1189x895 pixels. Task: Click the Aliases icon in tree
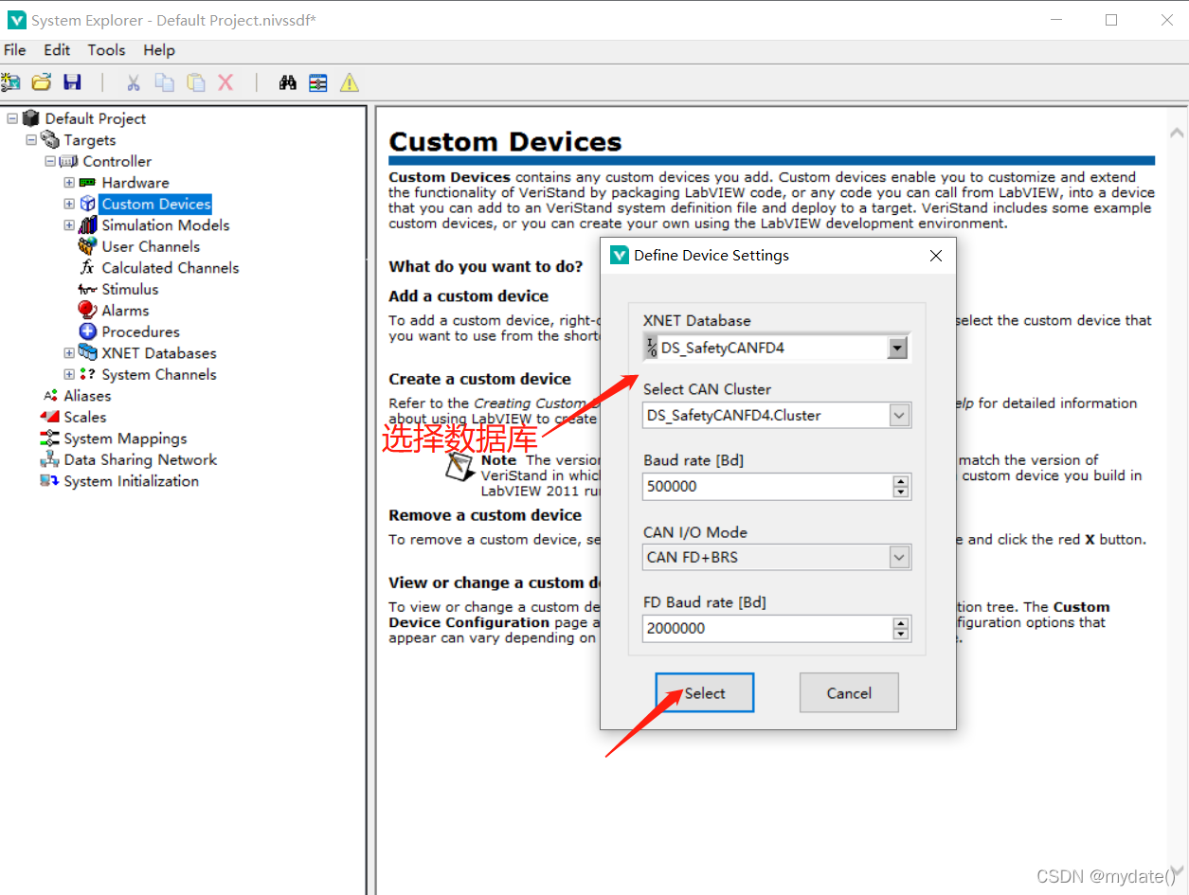[x=50, y=396]
